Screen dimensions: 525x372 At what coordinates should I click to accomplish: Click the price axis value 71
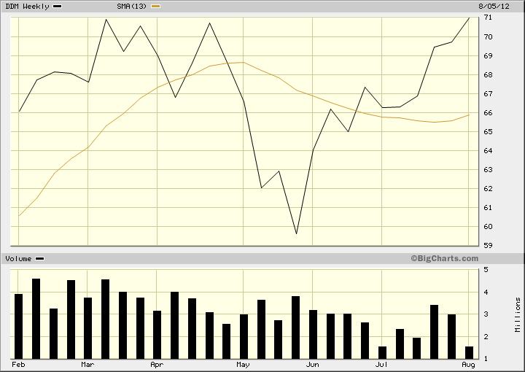488,18
